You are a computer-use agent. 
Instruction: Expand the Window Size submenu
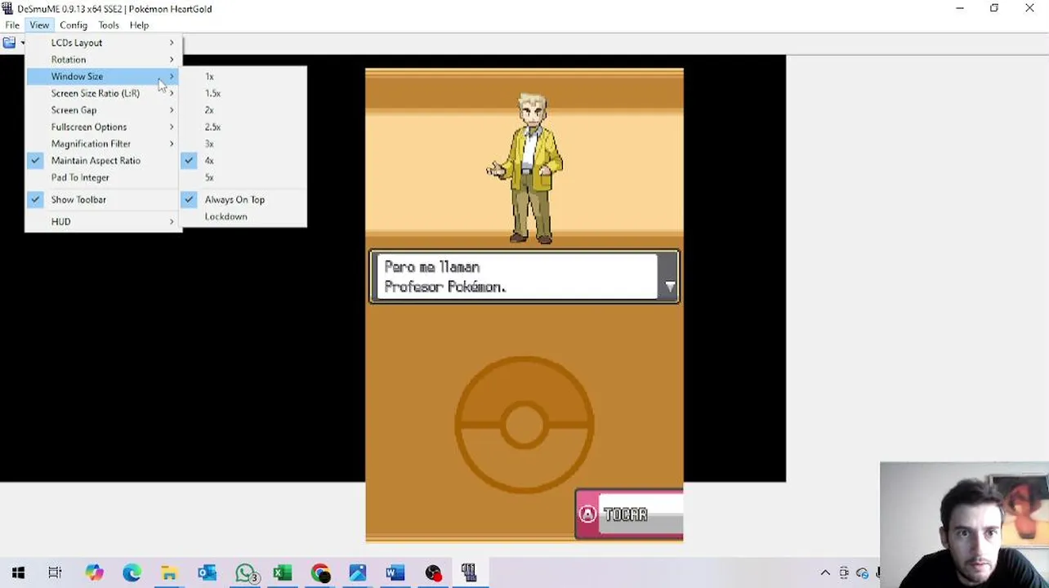tap(103, 77)
